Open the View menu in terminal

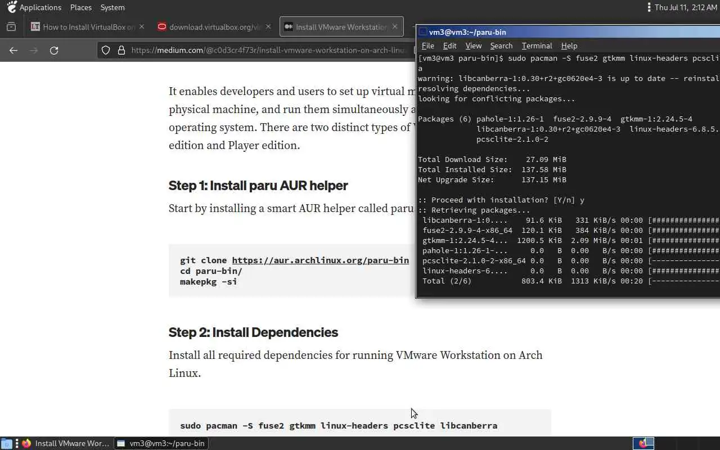(473, 46)
